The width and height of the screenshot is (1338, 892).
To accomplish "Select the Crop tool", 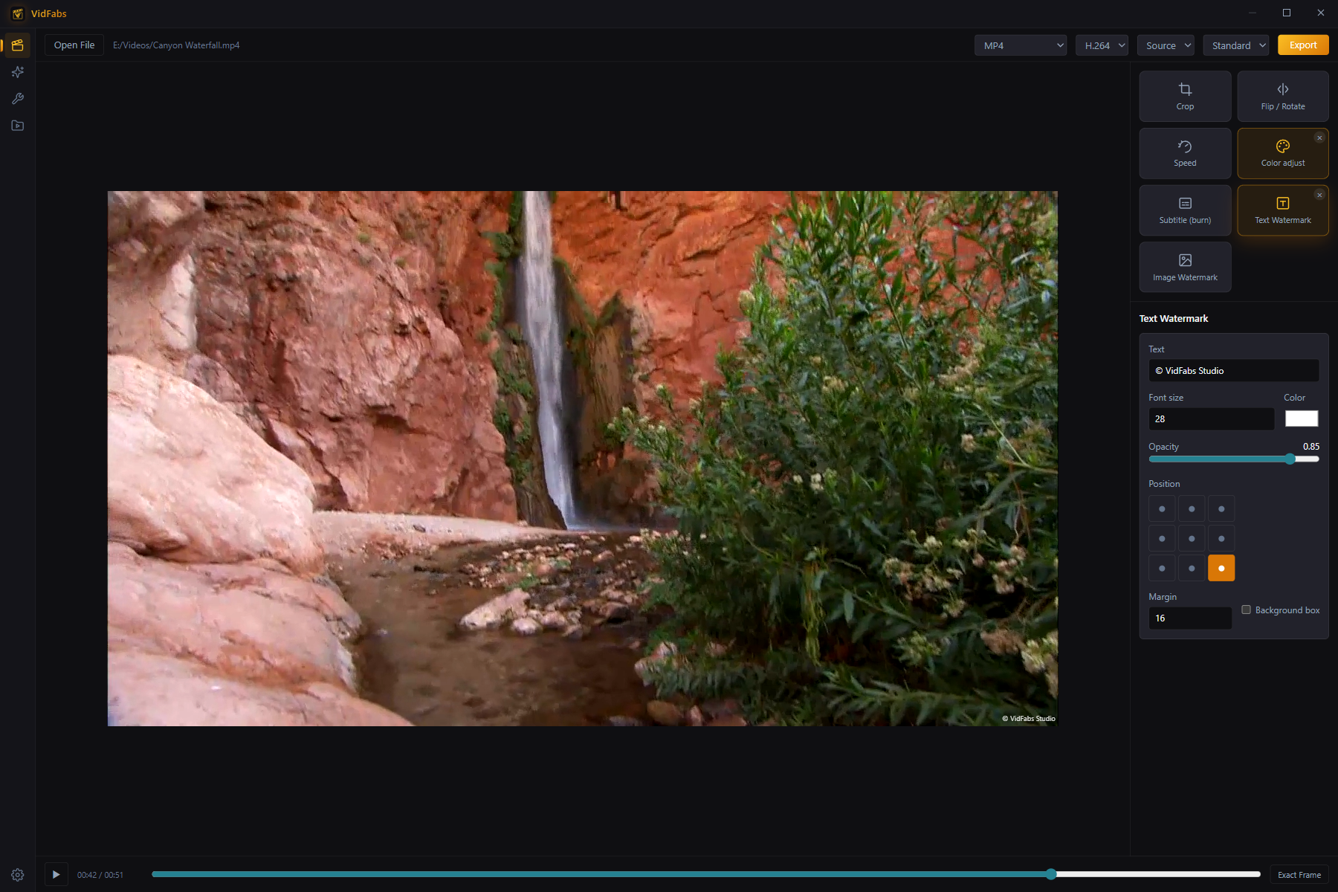I will coord(1185,97).
